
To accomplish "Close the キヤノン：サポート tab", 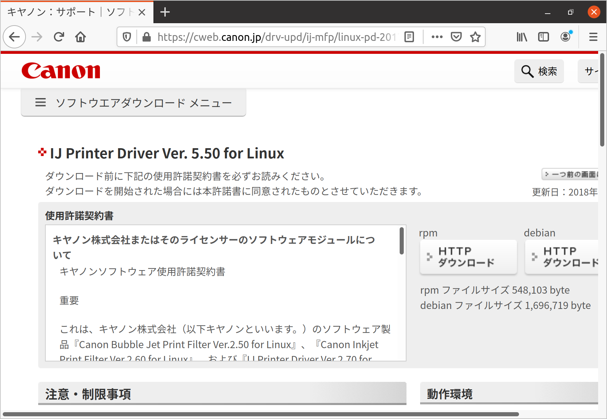I will (142, 12).
